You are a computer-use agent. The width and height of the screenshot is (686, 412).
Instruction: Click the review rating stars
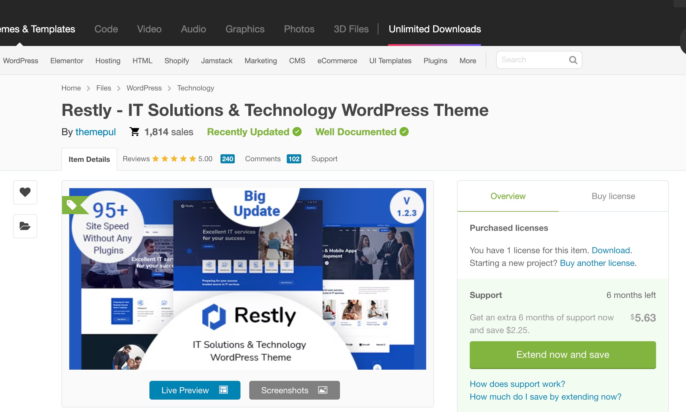(174, 159)
